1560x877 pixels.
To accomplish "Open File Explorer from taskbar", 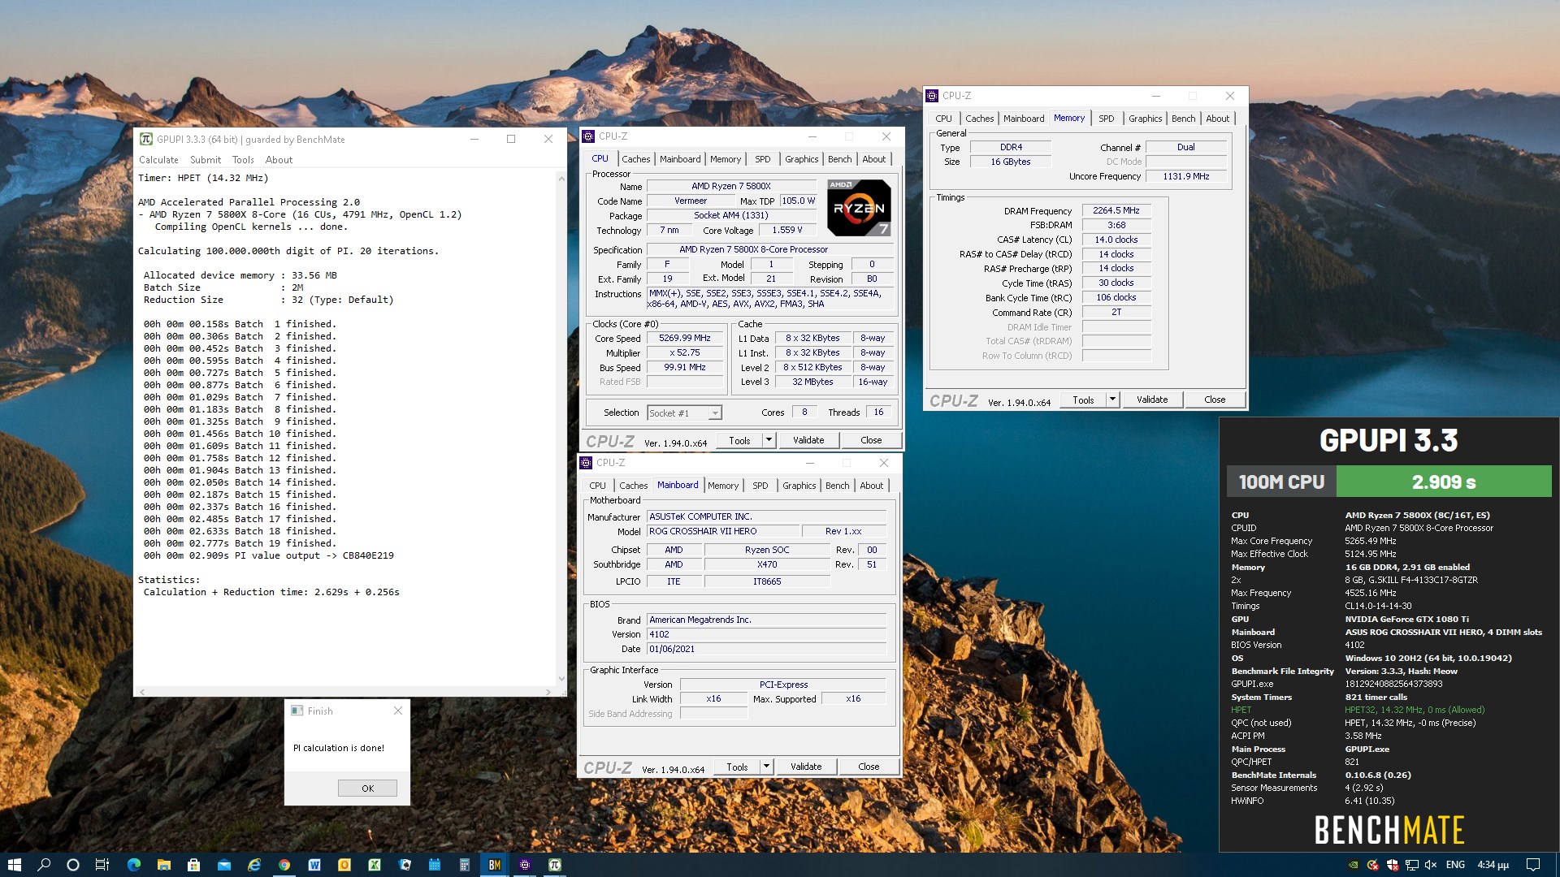I will point(163,865).
